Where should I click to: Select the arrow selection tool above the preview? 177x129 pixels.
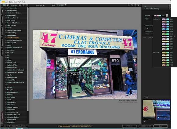(x=128, y=5)
